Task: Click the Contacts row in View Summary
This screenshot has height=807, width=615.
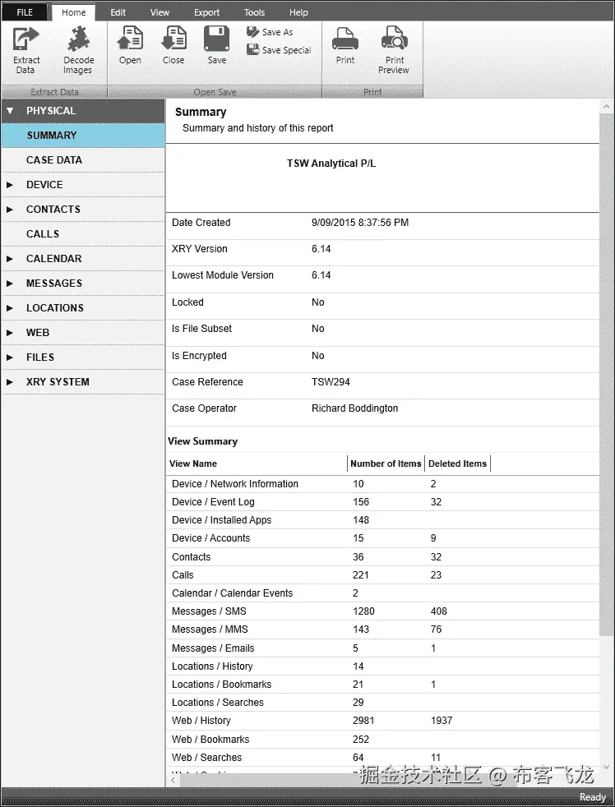Action: [x=382, y=557]
